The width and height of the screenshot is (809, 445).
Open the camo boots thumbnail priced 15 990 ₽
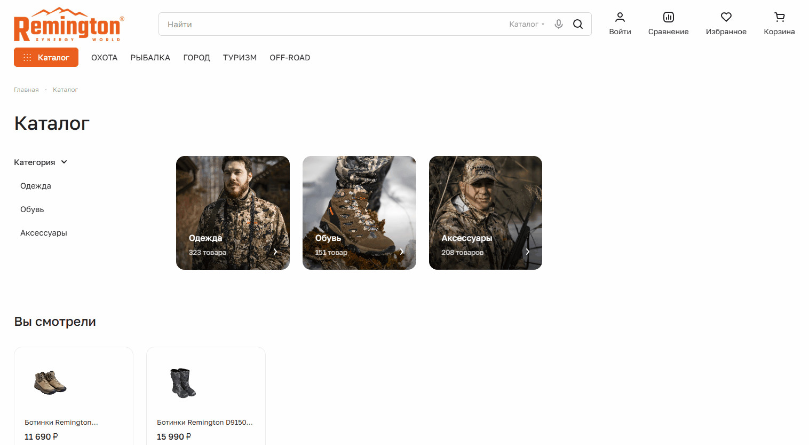click(183, 382)
